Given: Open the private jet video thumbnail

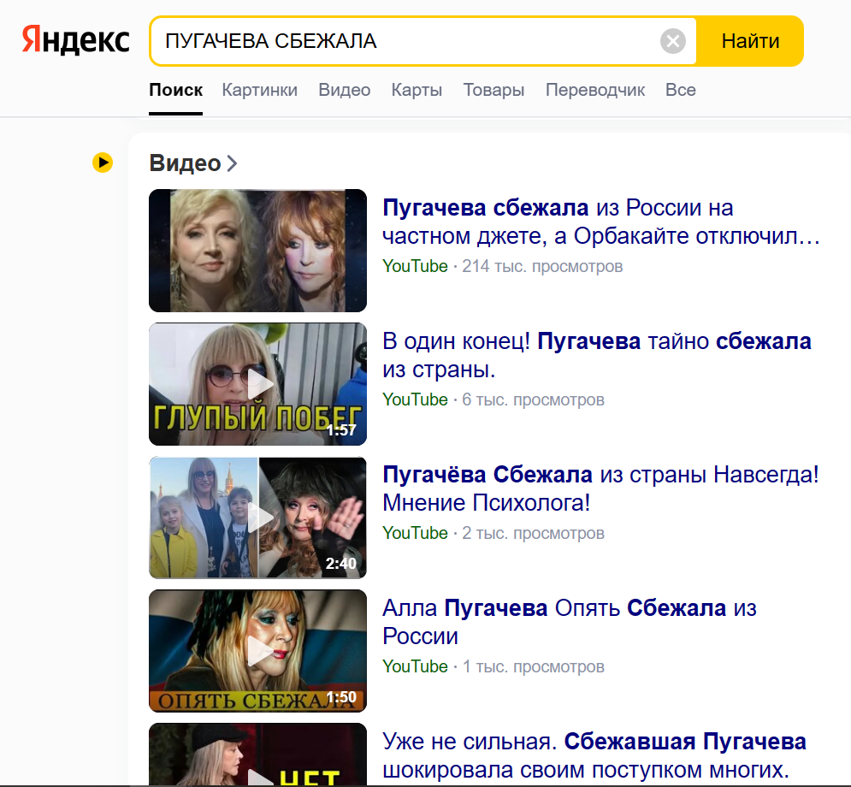Looking at the screenshot, I should (x=257, y=251).
